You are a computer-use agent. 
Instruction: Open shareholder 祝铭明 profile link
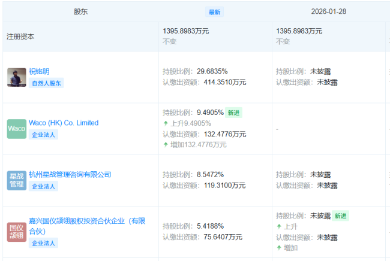(x=40, y=71)
